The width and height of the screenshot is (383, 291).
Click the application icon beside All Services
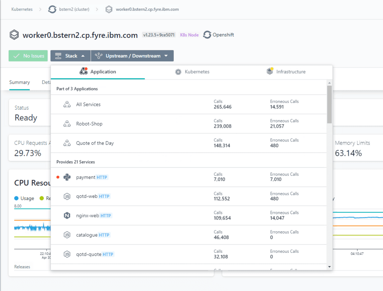[67, 105]
